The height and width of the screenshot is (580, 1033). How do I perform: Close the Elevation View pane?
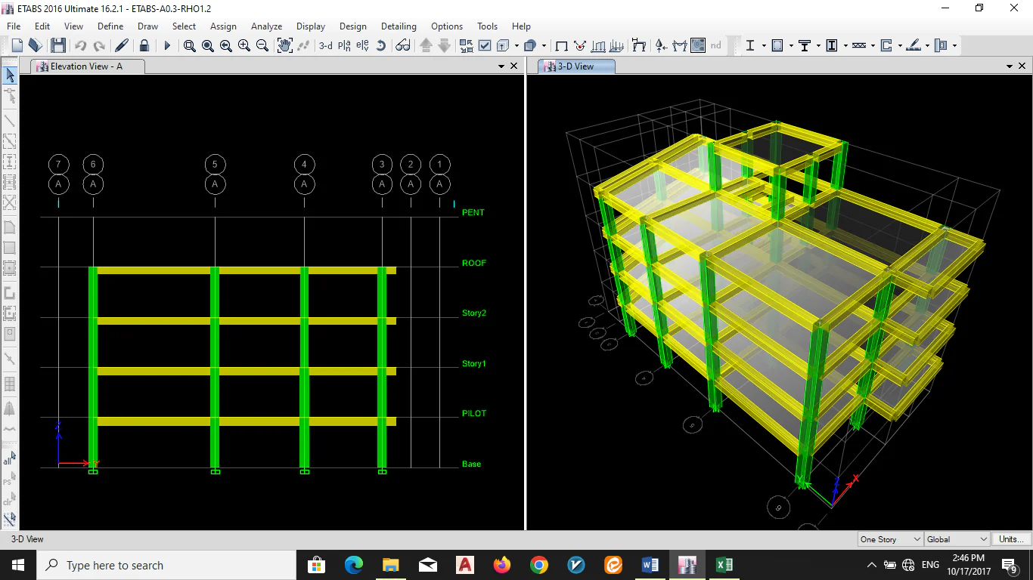[x=514, y=66]
